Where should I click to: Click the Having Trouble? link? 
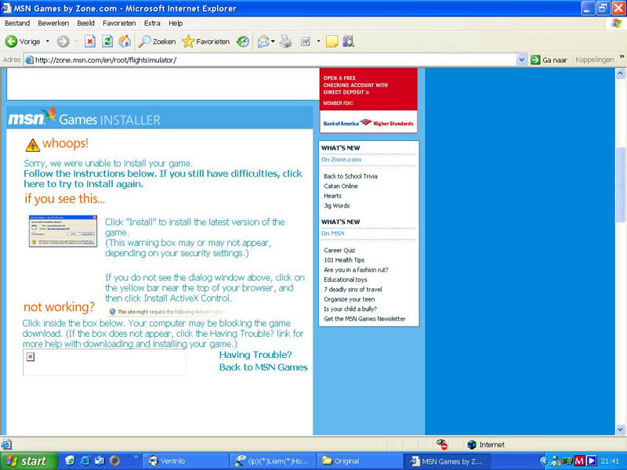(255, 355)
